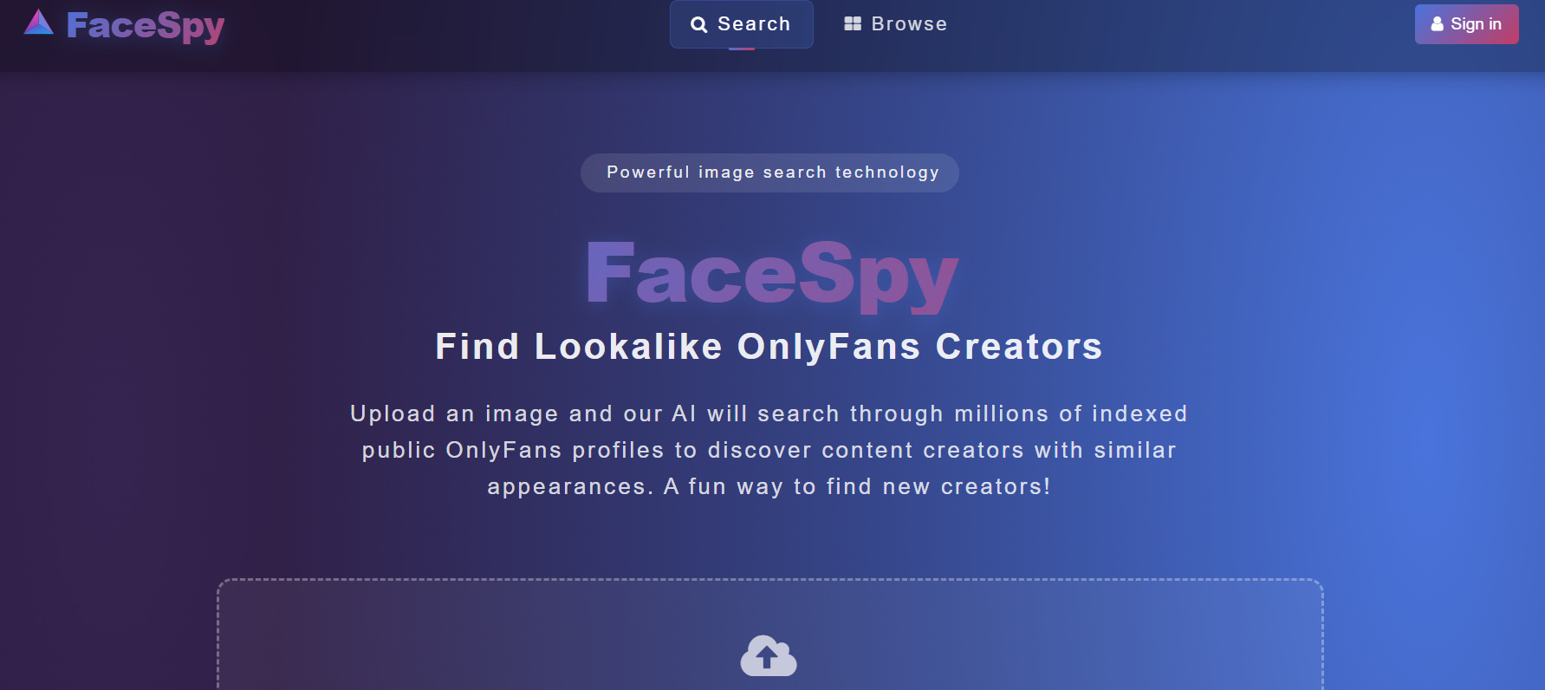This screenshot has height=690, width=1545.
Task: Click the triangle FaceSpy logo icon
Action: click(38, 23)
